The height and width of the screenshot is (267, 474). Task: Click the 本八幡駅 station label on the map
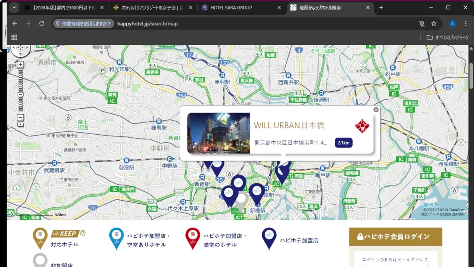(419, 148)
